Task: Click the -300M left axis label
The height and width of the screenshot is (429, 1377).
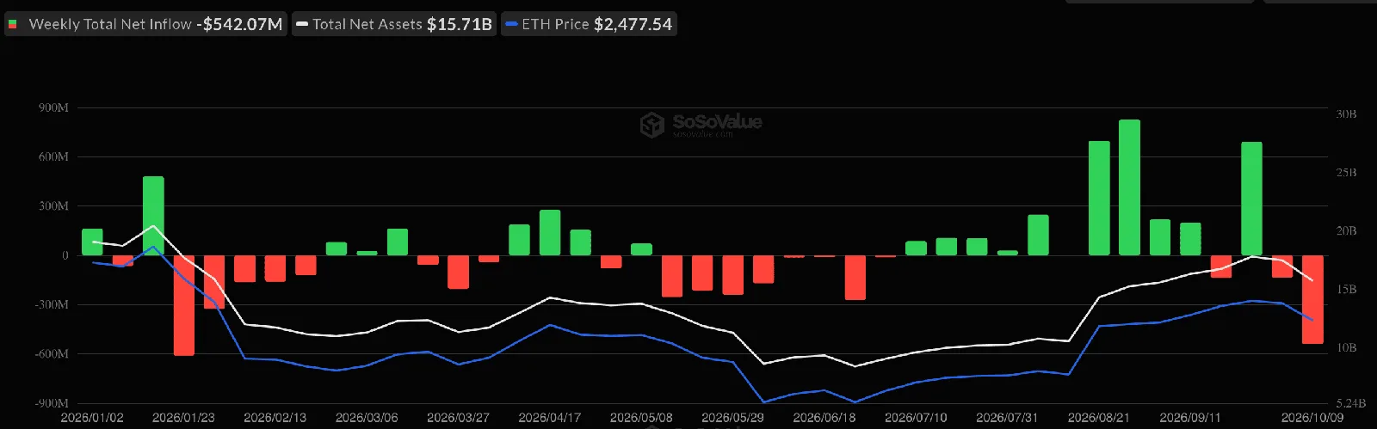Action: [52, 304]
